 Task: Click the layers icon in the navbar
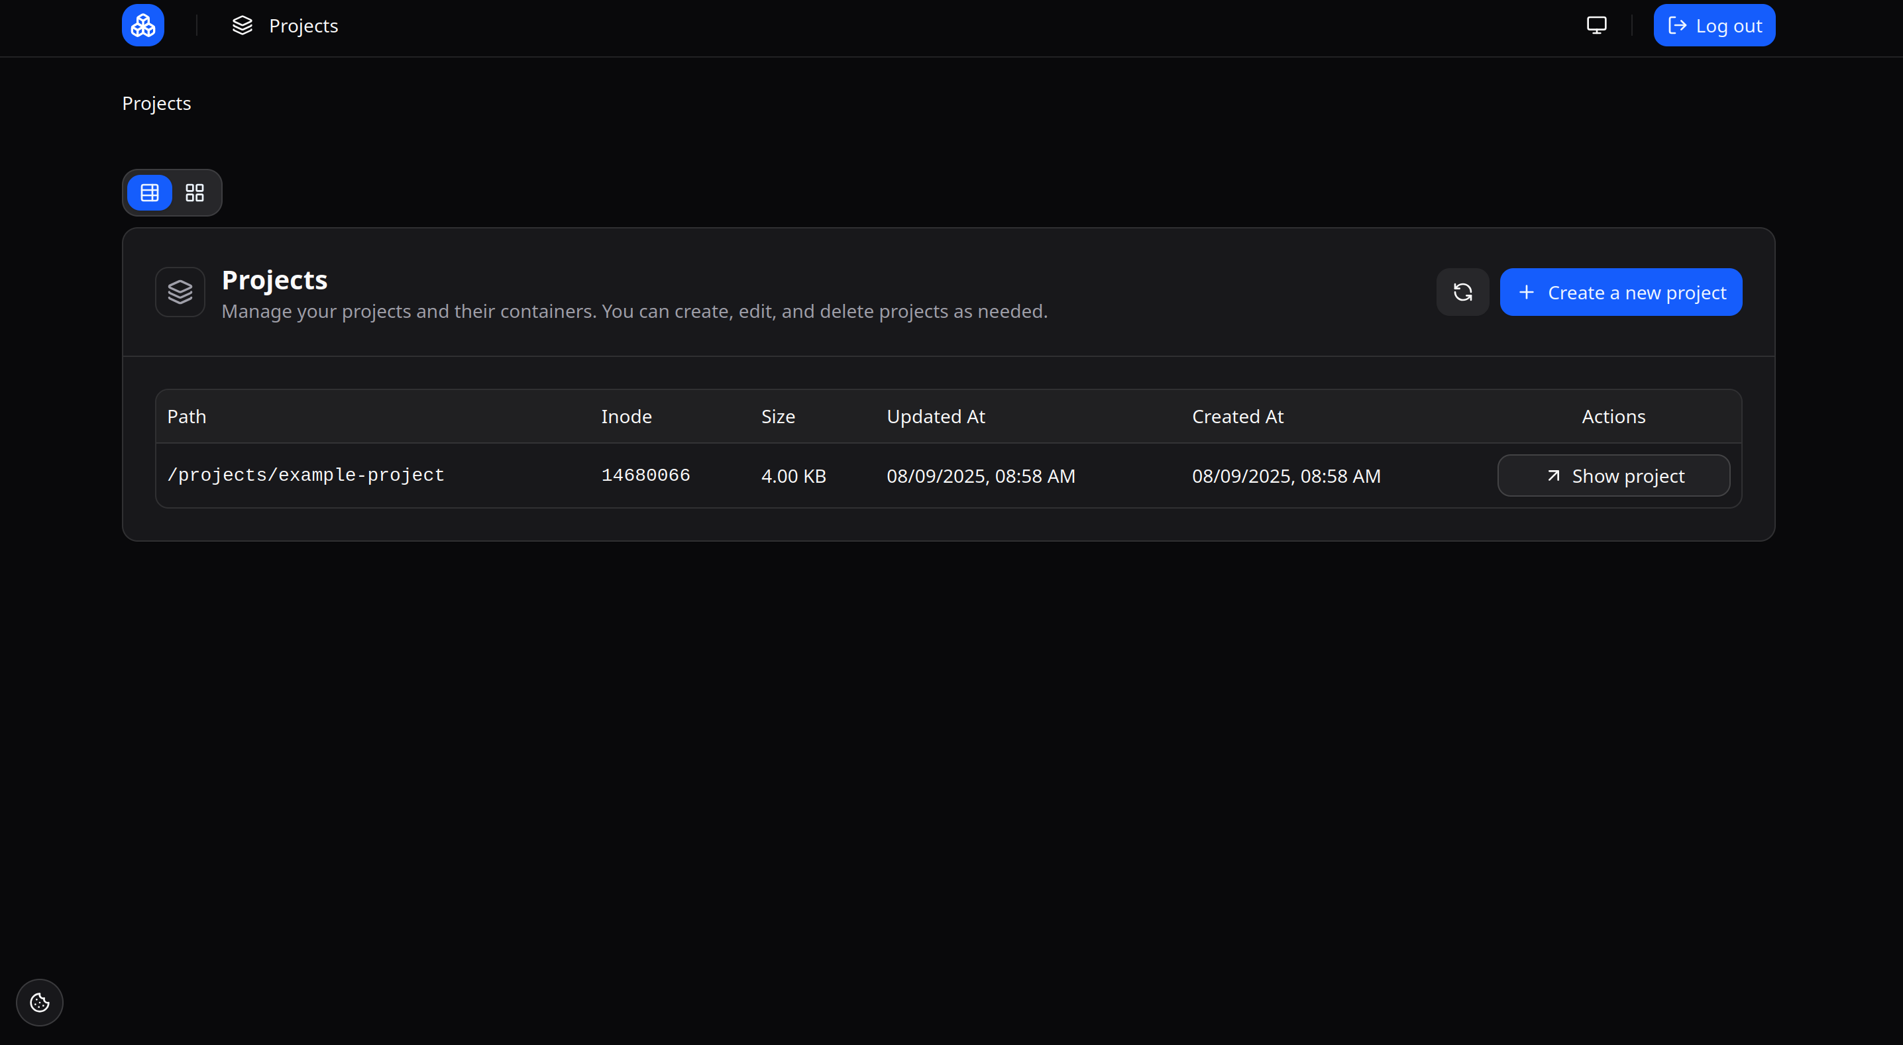[x=243, y=26]
